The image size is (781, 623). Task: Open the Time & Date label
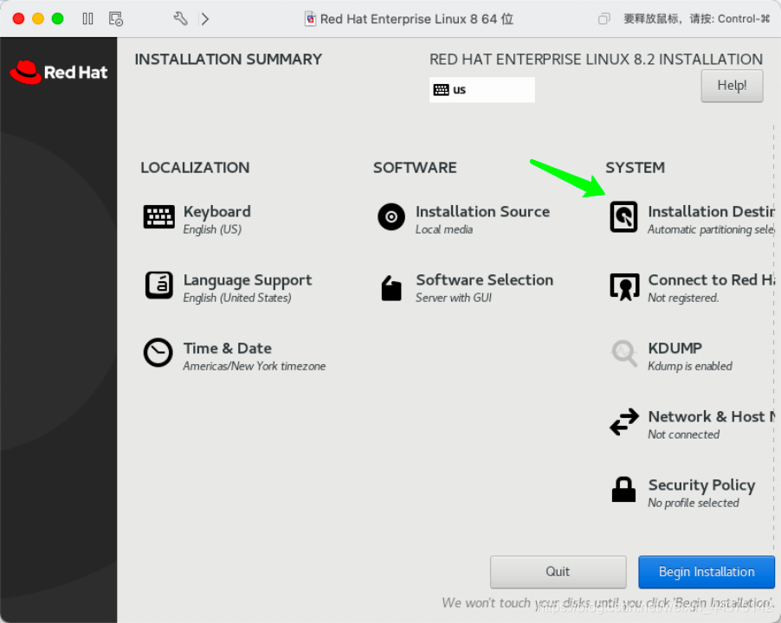coord(228,349)
